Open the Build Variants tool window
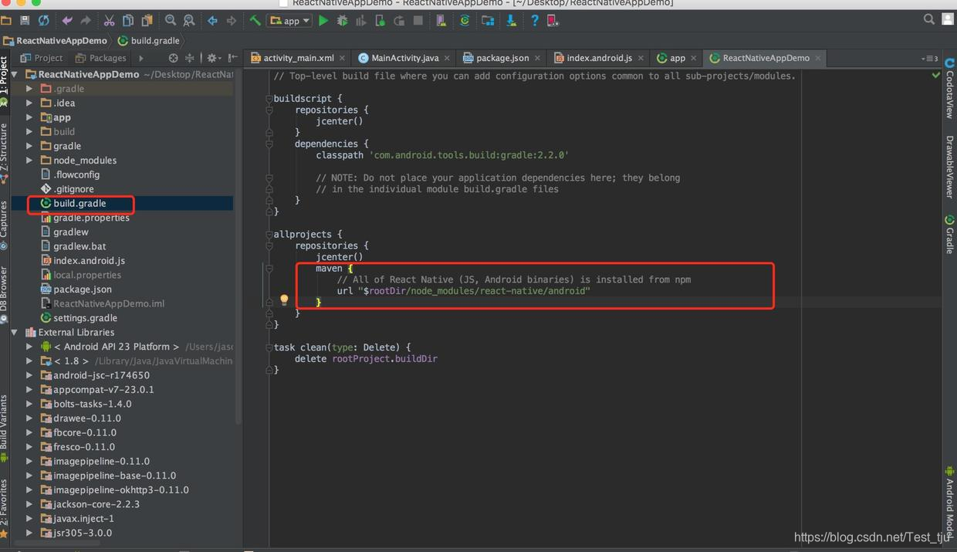 coord(5,427)
